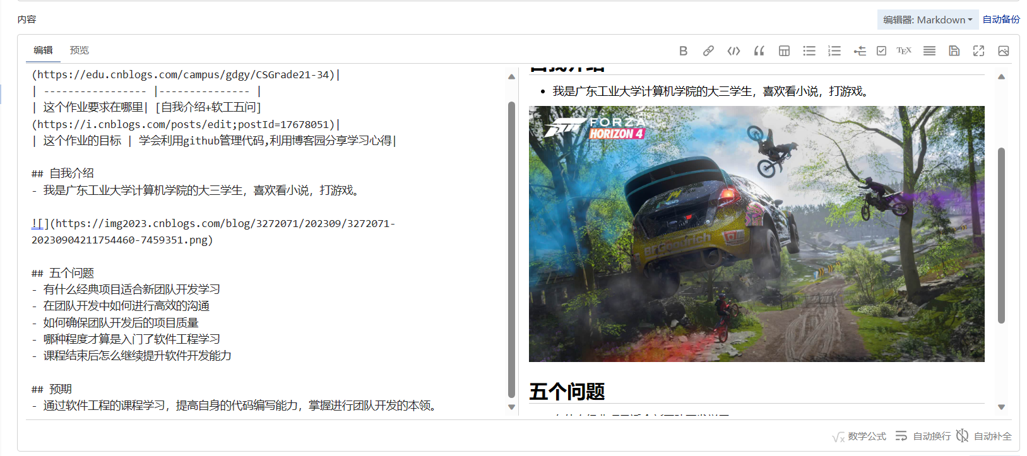Click the '这个作业的目标' table row in editor
Viewport: 1027px width, 456px height.
click(x=214, y=141)
